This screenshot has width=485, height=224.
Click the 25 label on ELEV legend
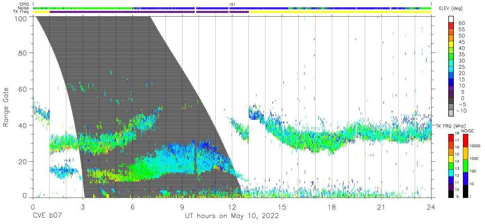pos(462,67)
